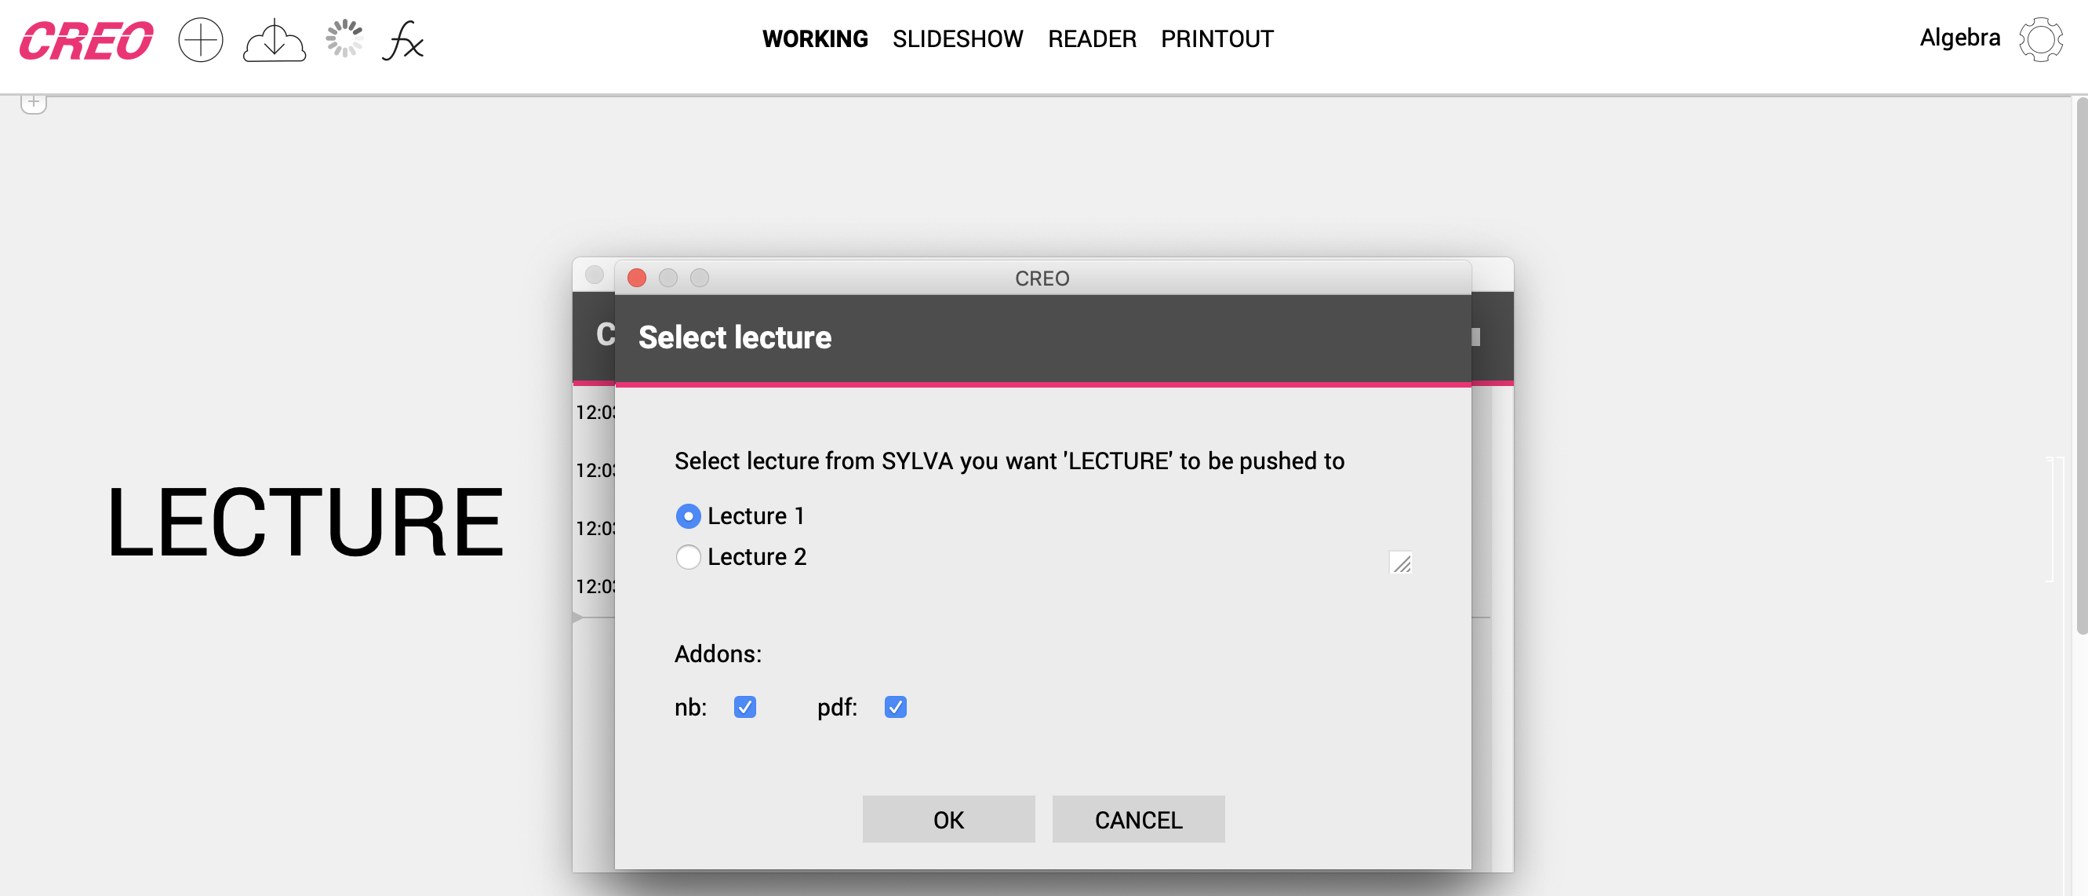2088x896 pixels.
Task: Click the page's vertical scrollbar
Action: coord(2080,365)
